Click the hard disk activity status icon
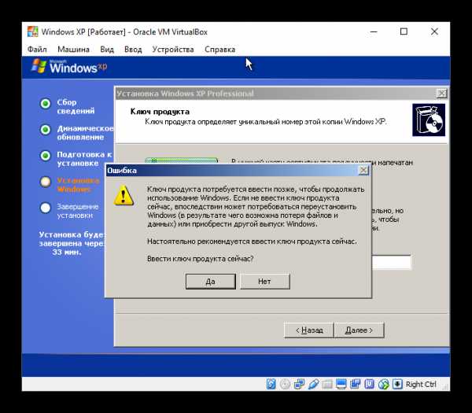 271,384
